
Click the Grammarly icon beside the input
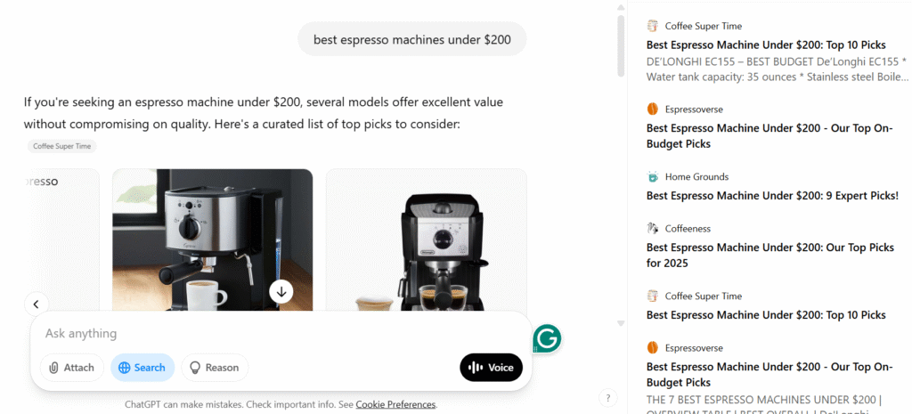tap(548, 338)
